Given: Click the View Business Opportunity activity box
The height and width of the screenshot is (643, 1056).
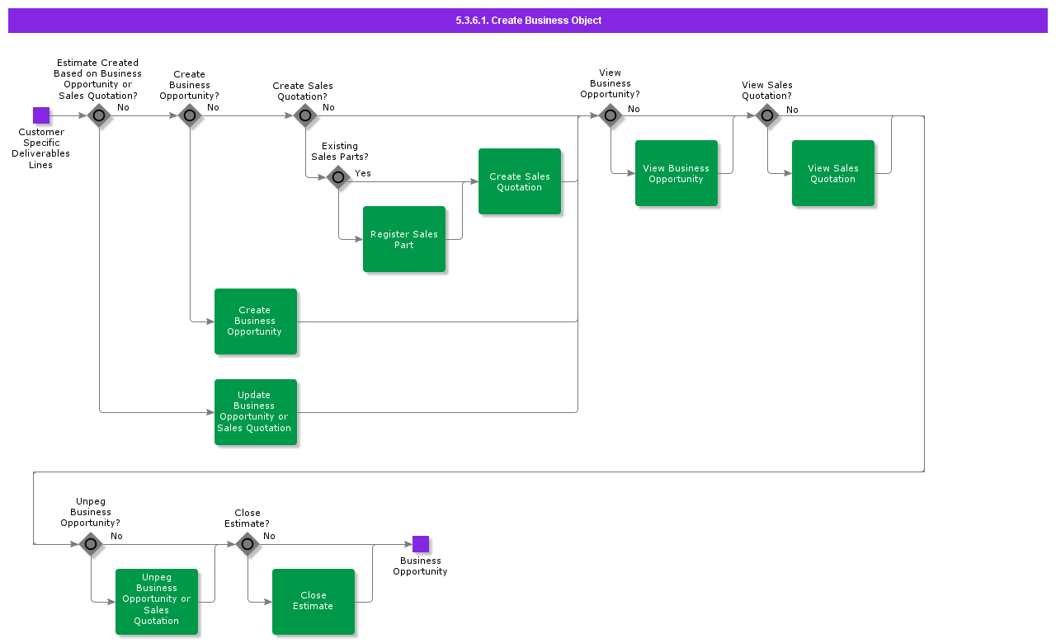Looking at the screenshot, I should (x=676, y=173).
